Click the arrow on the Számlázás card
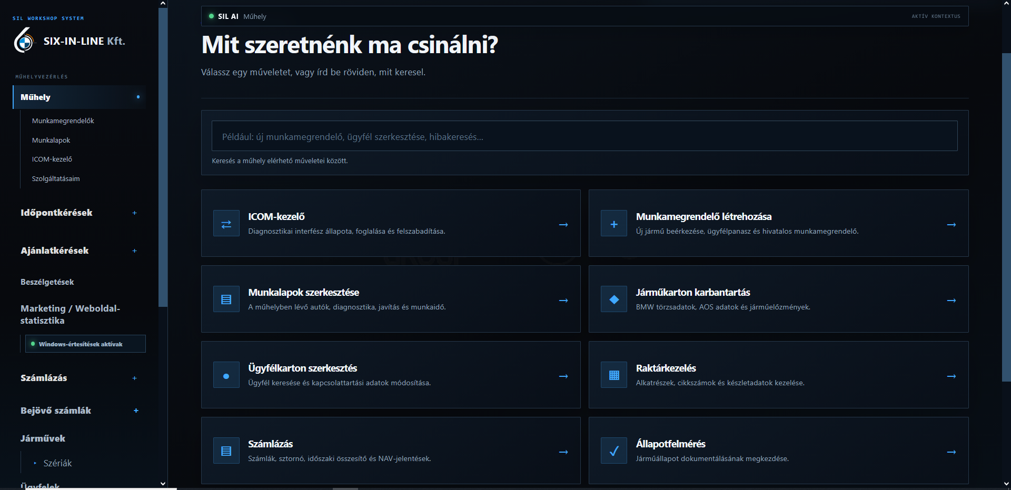Screen dimensions: 1011x490 click(x=563, y=452)
